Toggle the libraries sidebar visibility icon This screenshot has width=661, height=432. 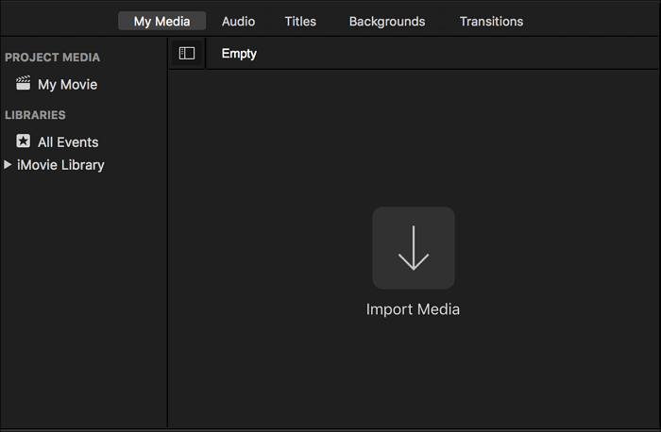187,54
